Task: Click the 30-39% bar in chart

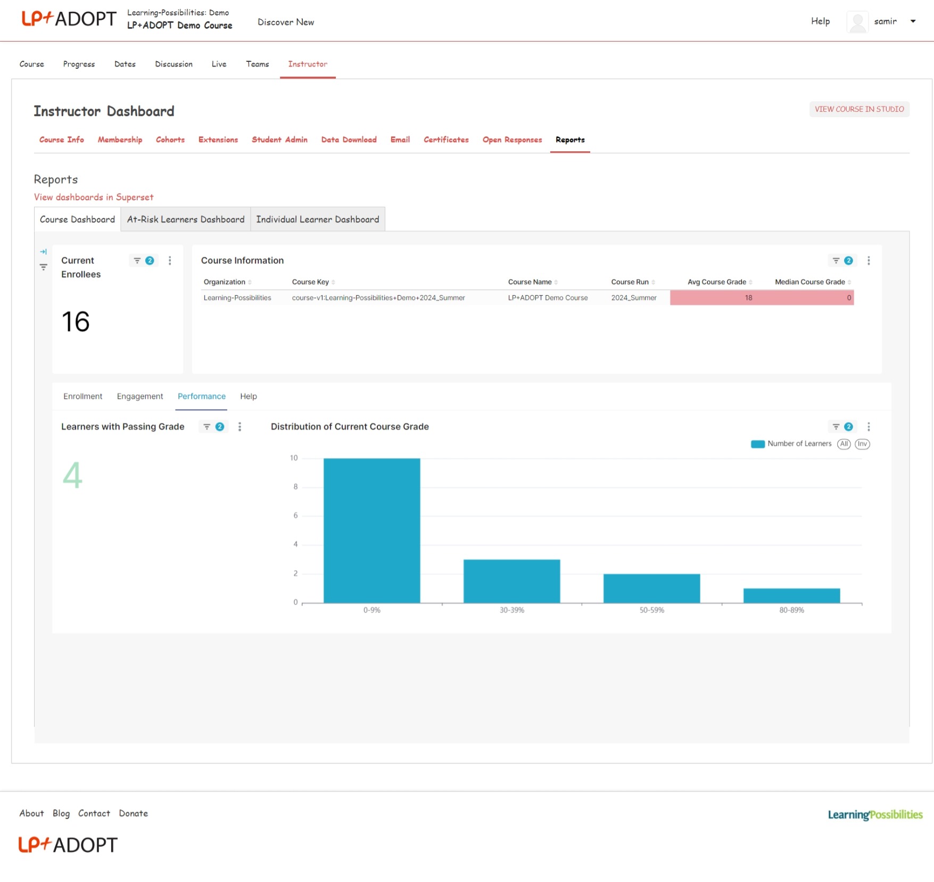Action: (512, 582)
